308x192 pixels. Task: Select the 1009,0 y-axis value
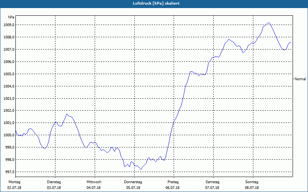tap(9, 25)
